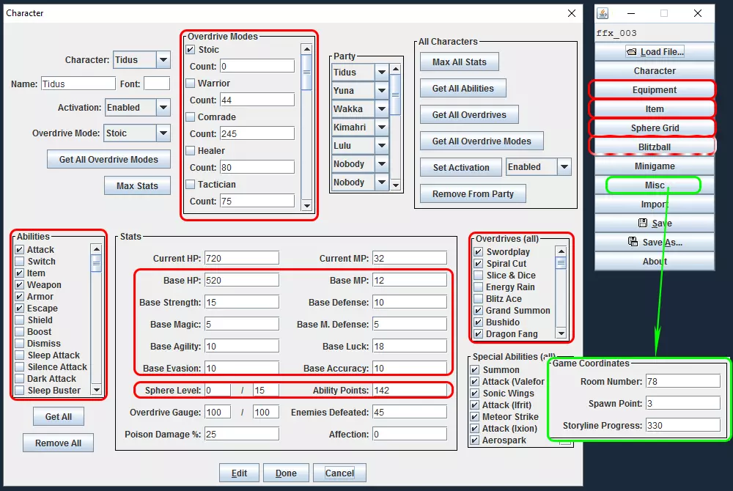Enable the Blitz Ace overdrive checkbox
The width and height of the screenshot is (733, 491).
[x=478, y=298]
